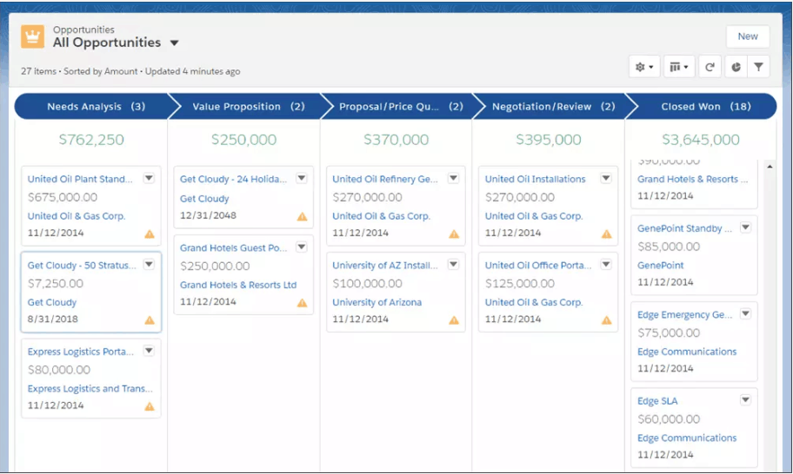This screenshot has height=474, width=793.
Task: Open GenePoint account link
Action: 660,265
